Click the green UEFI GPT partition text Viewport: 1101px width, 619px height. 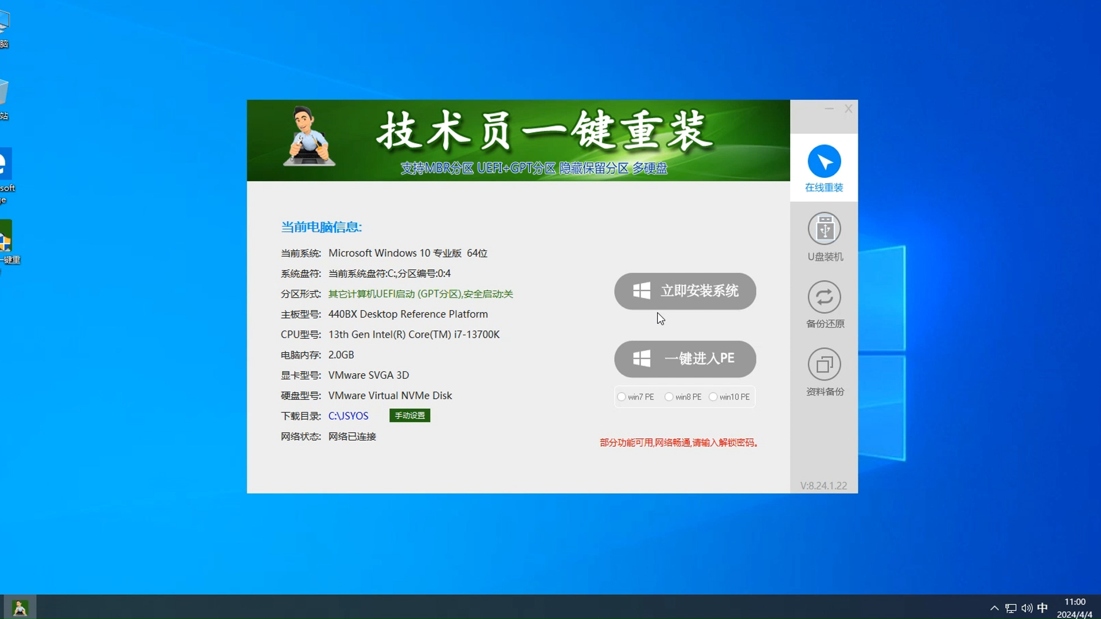pyautogui.click(x=420, y=294)
